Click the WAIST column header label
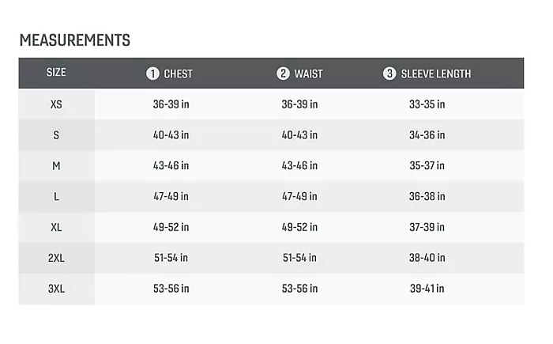 coord(307,74)
